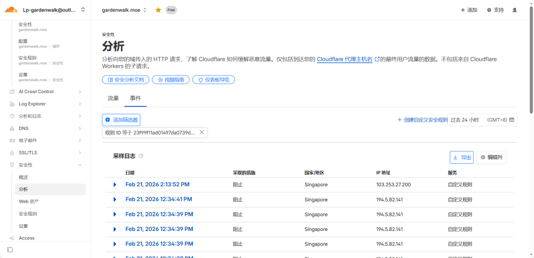This screenshot has height=258, width=534.
Task: Click the IP 地址 column header
Action: coord(383,173)
